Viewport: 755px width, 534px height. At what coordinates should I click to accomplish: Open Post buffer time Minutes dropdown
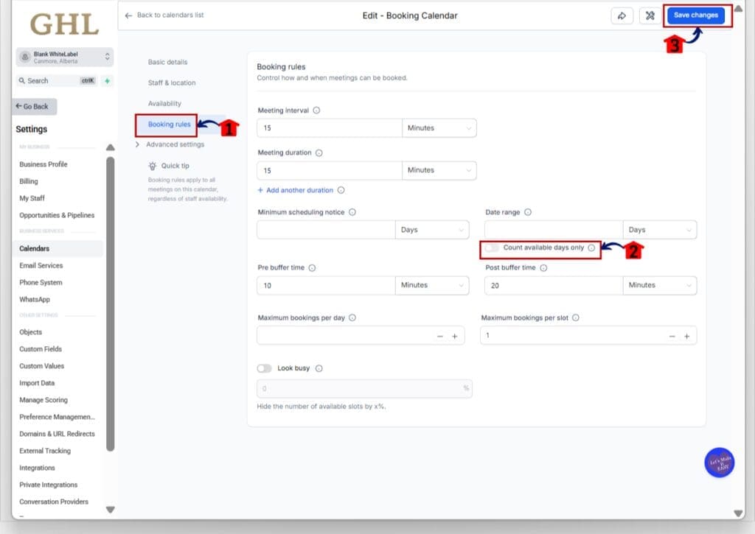pos(660,285)
